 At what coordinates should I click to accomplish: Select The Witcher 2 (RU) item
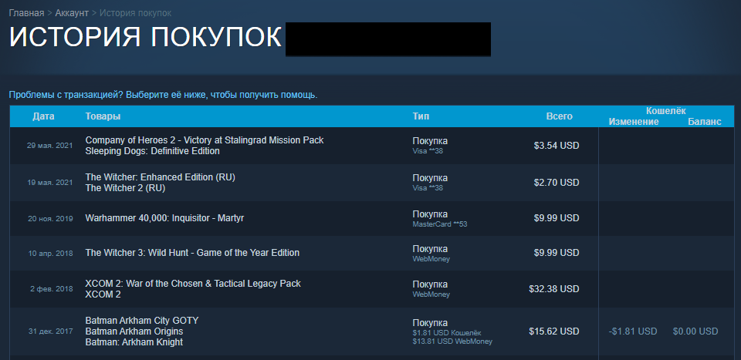click(125, 188)
